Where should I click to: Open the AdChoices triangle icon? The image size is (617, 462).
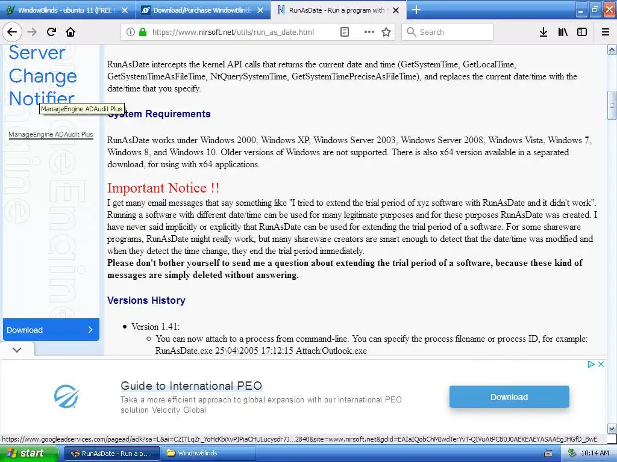(590, 364)
